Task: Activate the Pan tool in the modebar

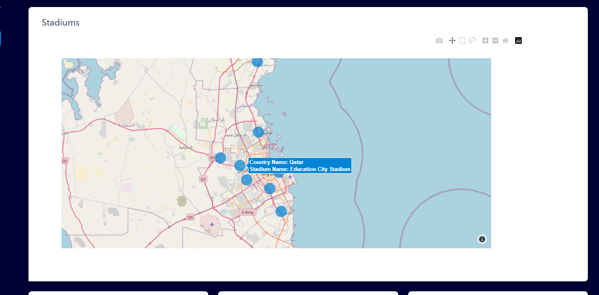Action: [x=452, y=40]
